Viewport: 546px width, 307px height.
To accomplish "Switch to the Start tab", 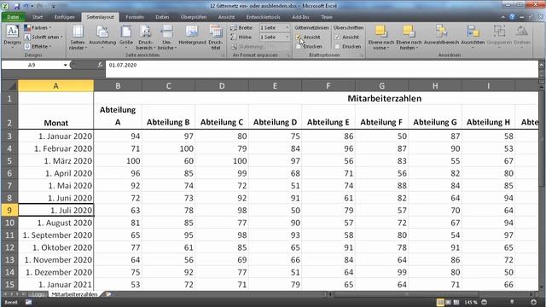I will 38,17.
